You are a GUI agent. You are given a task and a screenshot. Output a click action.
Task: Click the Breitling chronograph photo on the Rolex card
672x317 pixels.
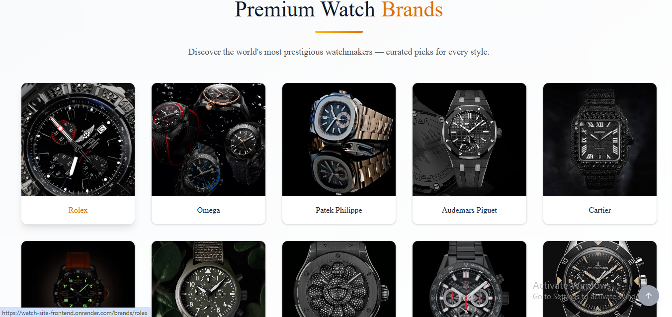click(78, 140)
